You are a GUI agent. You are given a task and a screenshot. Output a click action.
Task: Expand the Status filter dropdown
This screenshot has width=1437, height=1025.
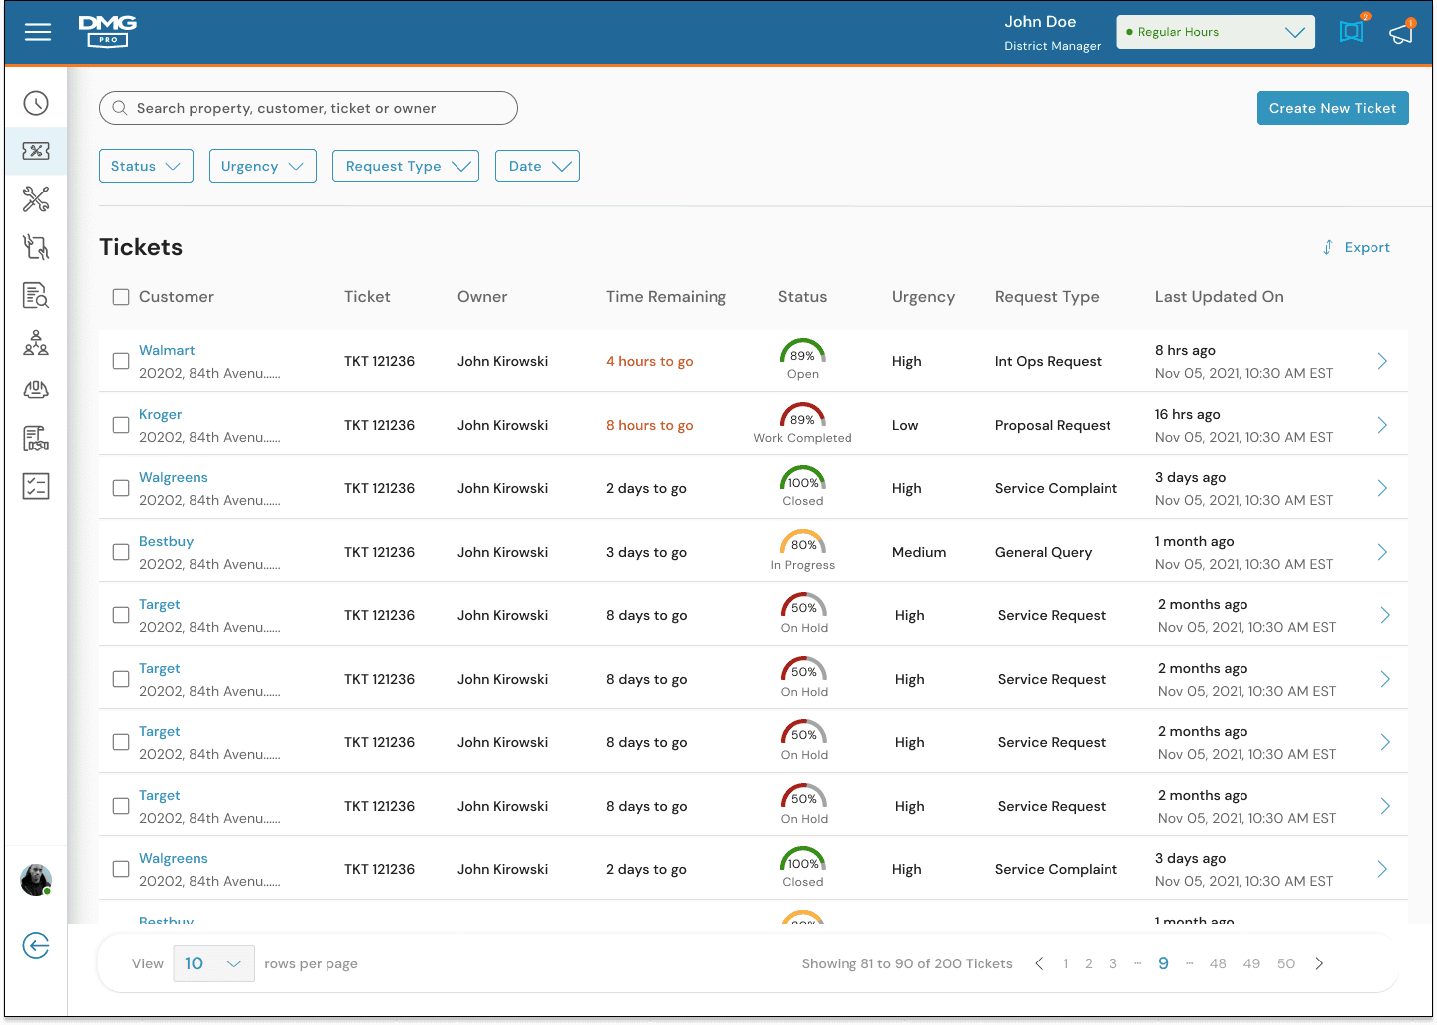[146, 166]
